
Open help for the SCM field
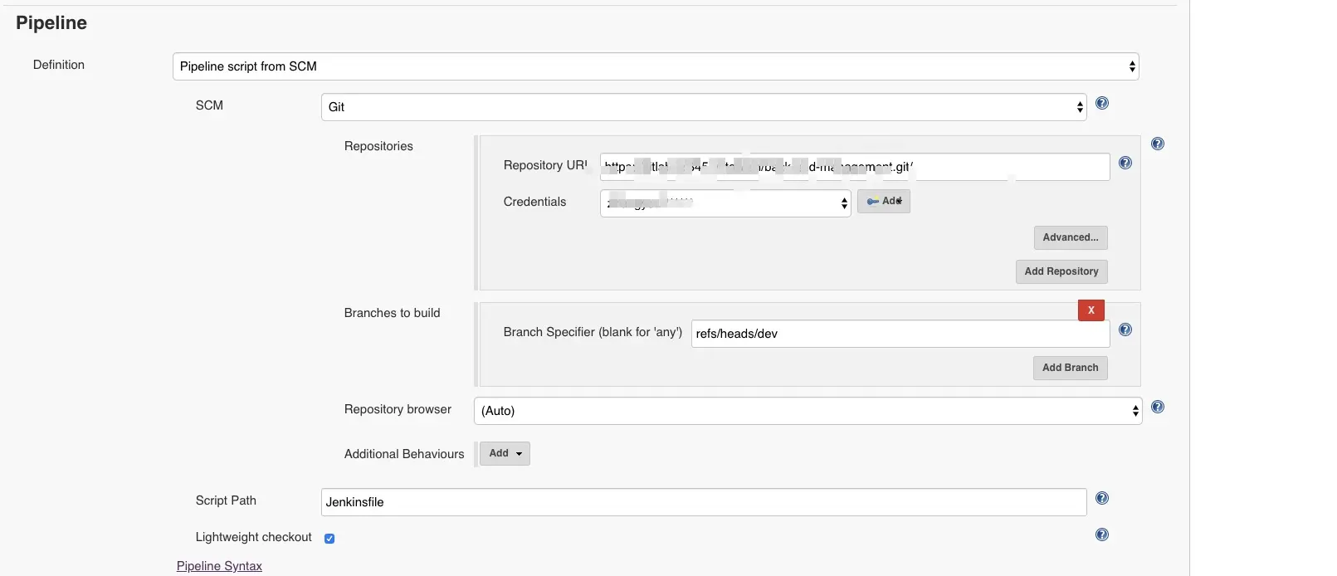(x=1102, y=103)
